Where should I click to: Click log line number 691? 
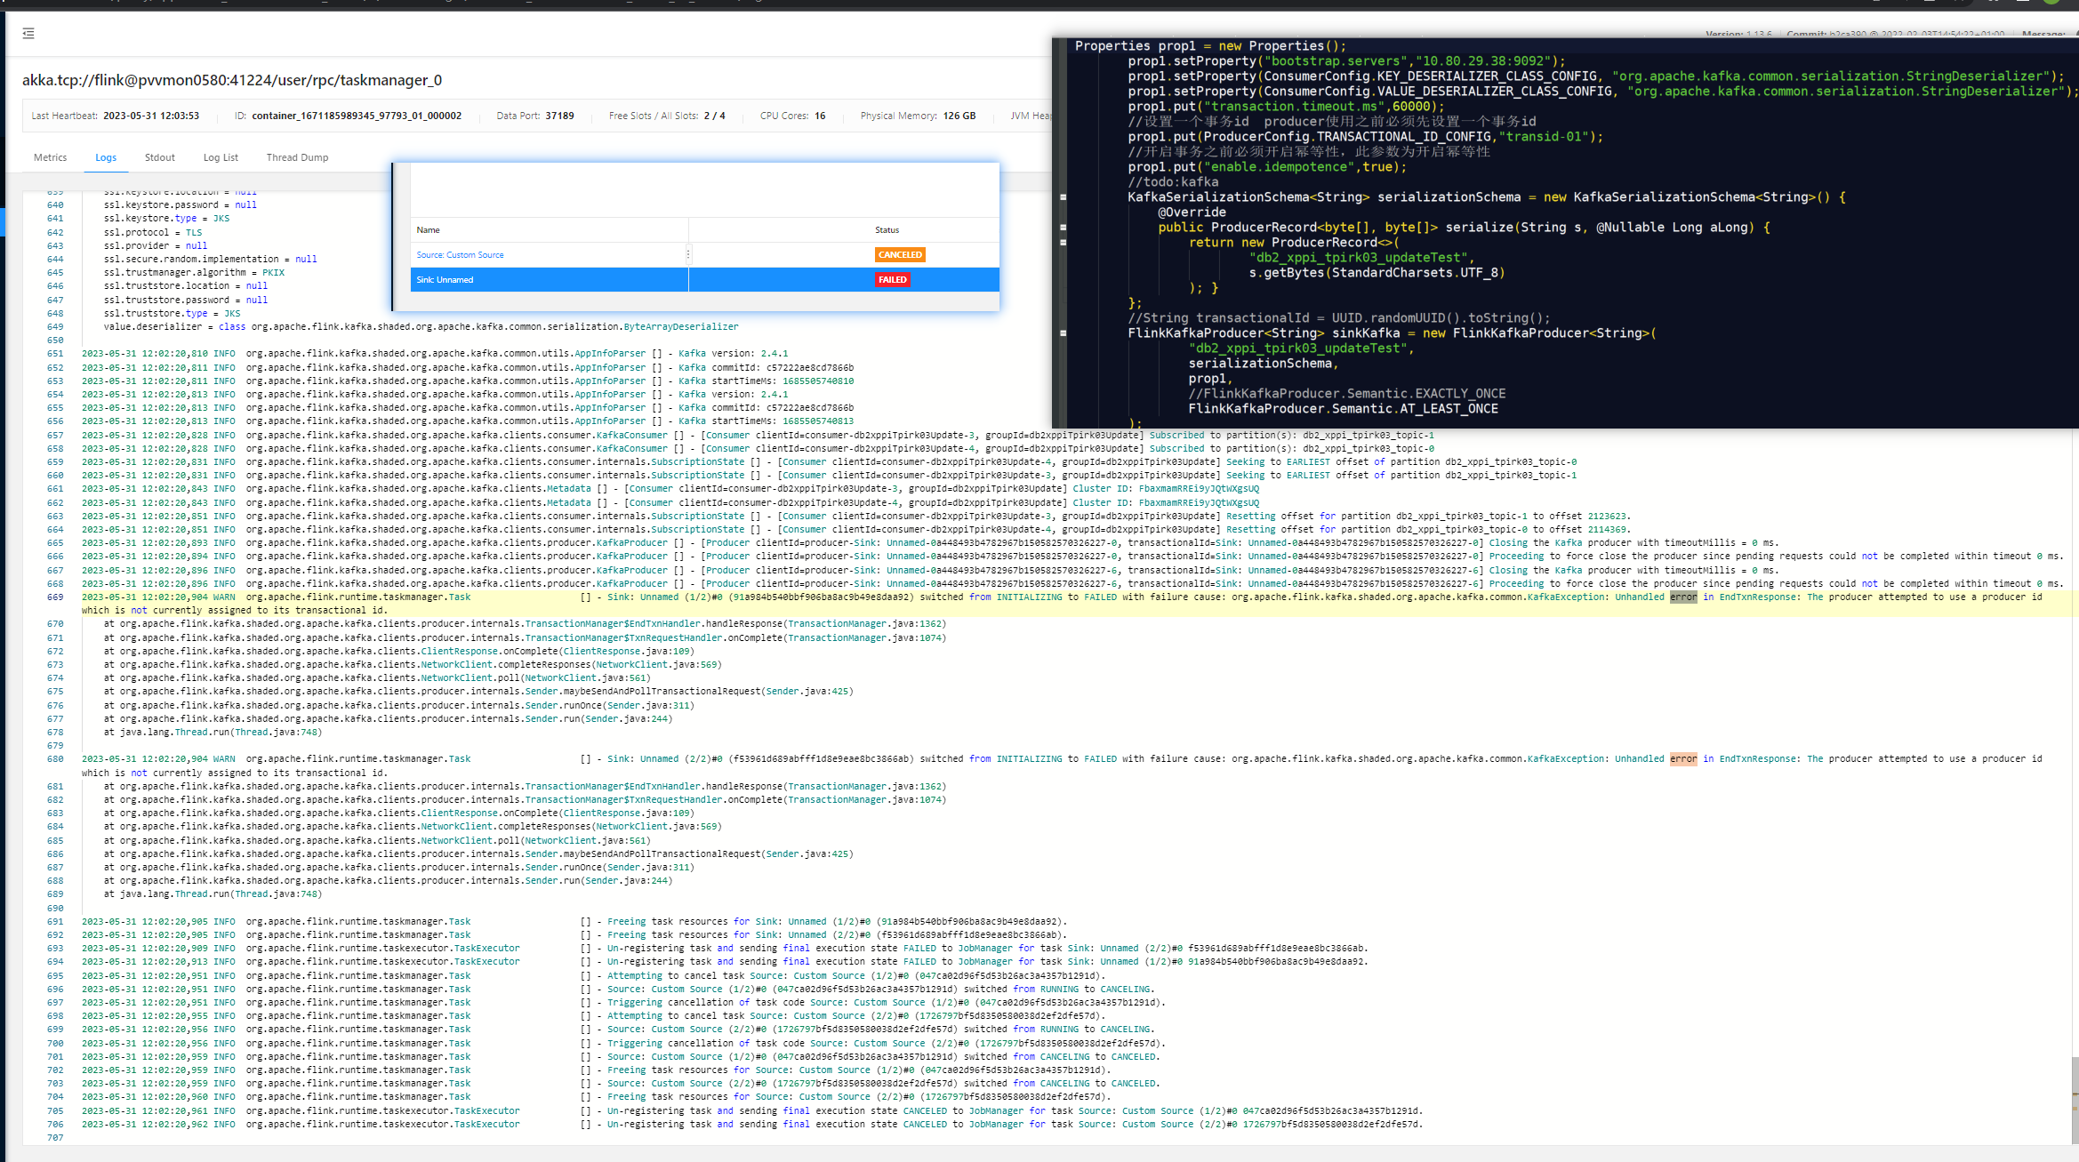coord(55,922)
